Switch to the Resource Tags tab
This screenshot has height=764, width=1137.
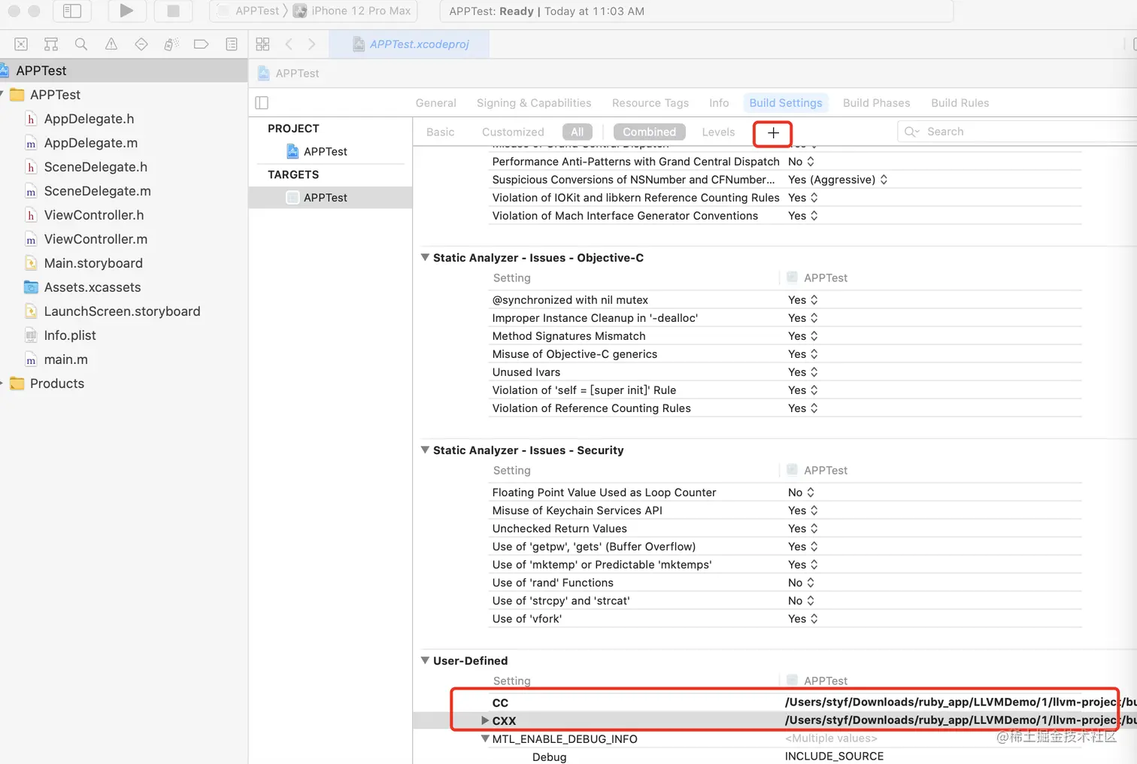tap(650, 103)
